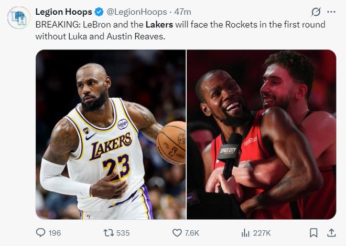Click the "Legion Hoops" display name
This screenshot has height=246, width=346.
click(63, 12)
